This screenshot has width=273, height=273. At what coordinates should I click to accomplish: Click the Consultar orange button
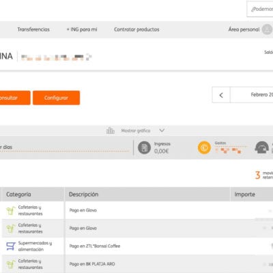(x=15, y=98)
